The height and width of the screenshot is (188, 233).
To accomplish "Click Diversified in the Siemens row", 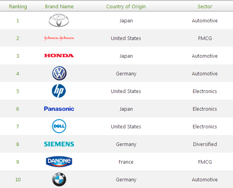I will click(x=205, y=144).
